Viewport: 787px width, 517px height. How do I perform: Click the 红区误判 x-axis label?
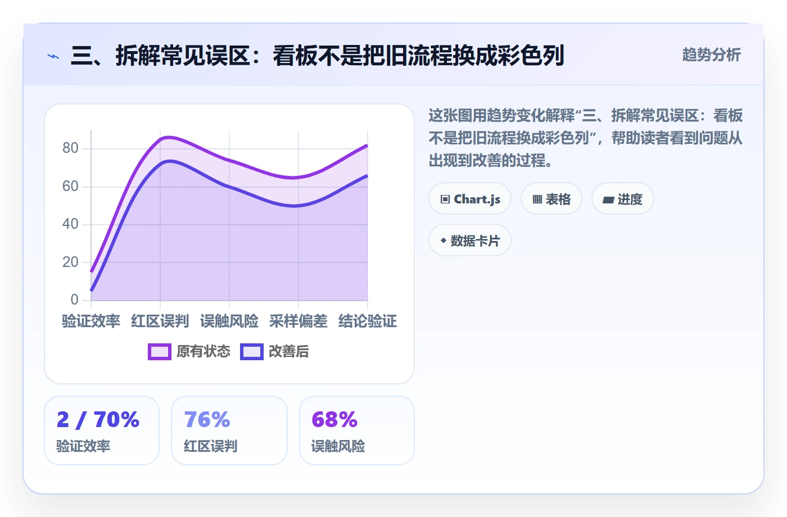160,321
